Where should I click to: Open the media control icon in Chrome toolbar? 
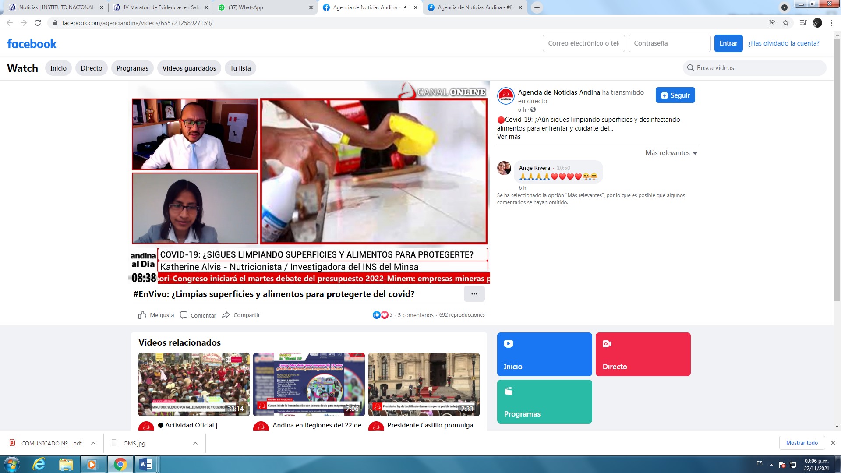point(803,23)
